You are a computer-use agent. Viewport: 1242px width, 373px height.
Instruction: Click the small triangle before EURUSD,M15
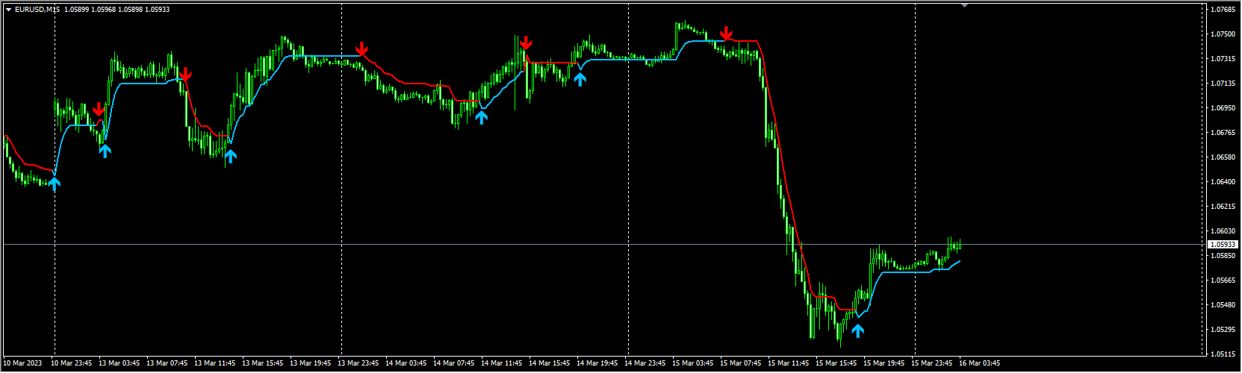click(x=8, y=10)
